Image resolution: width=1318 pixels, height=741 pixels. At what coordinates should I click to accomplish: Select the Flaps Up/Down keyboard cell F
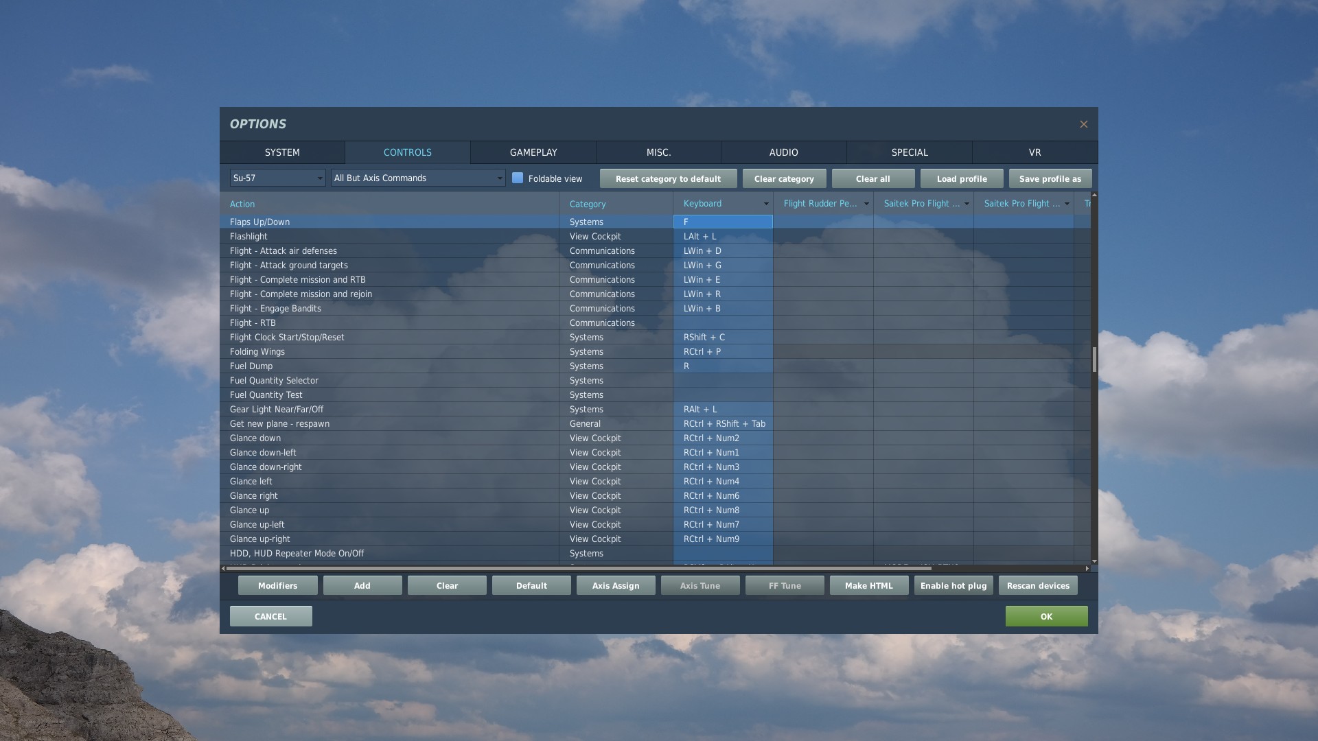click(x=723, y=222)
